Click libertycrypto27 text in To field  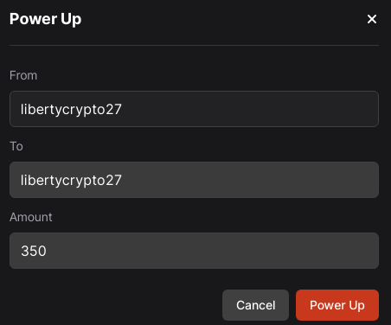pyautogui.click(x=71, y=181)
